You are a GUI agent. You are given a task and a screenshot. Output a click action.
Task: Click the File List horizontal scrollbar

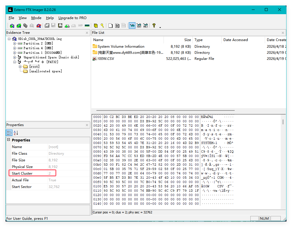(x=165, y=110)
